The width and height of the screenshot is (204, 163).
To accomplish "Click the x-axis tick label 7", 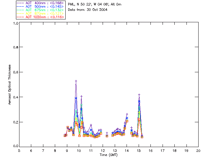I will click(43, 151).
